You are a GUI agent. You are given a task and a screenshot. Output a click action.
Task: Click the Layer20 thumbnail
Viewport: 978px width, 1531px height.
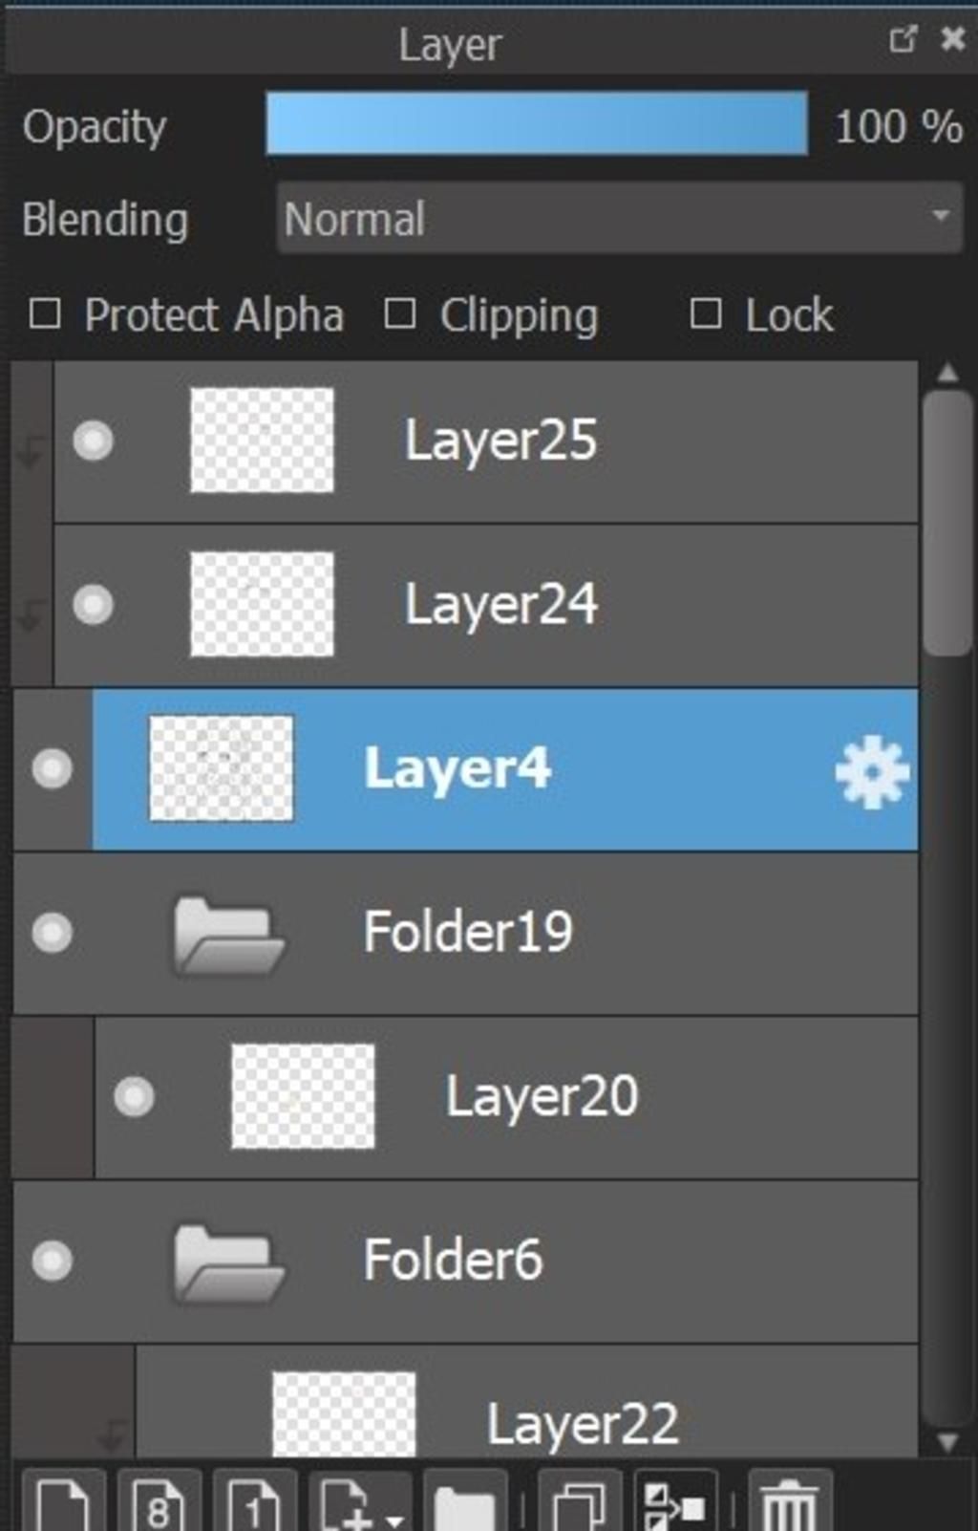tap(303, 1096)
